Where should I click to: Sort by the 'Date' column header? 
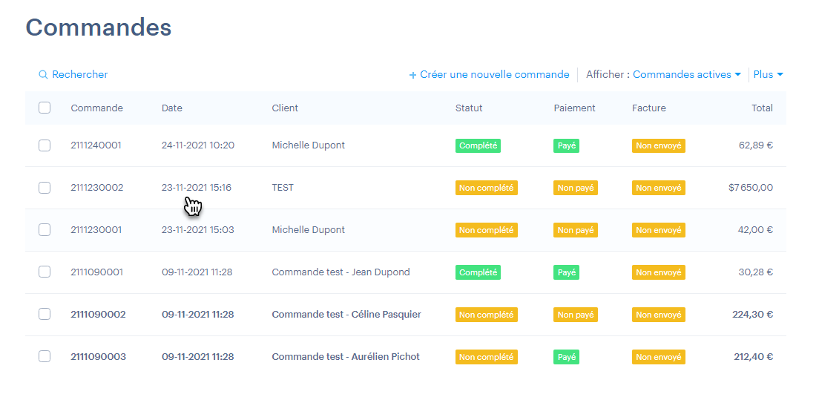[x=171, y=108]
